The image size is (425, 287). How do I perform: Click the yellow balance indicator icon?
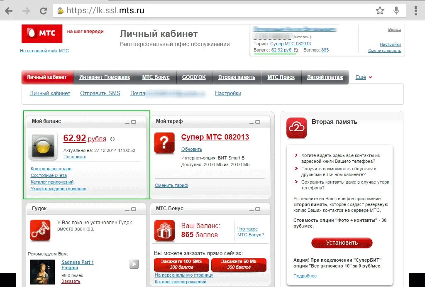tap(43, 146)
